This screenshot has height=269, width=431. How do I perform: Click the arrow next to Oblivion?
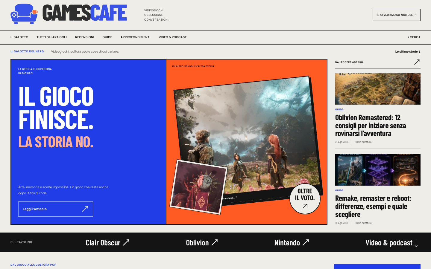tap(215, 242)
